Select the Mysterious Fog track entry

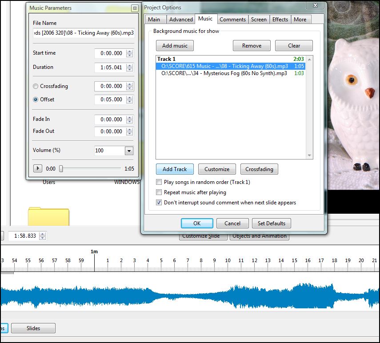pos(224,73)
